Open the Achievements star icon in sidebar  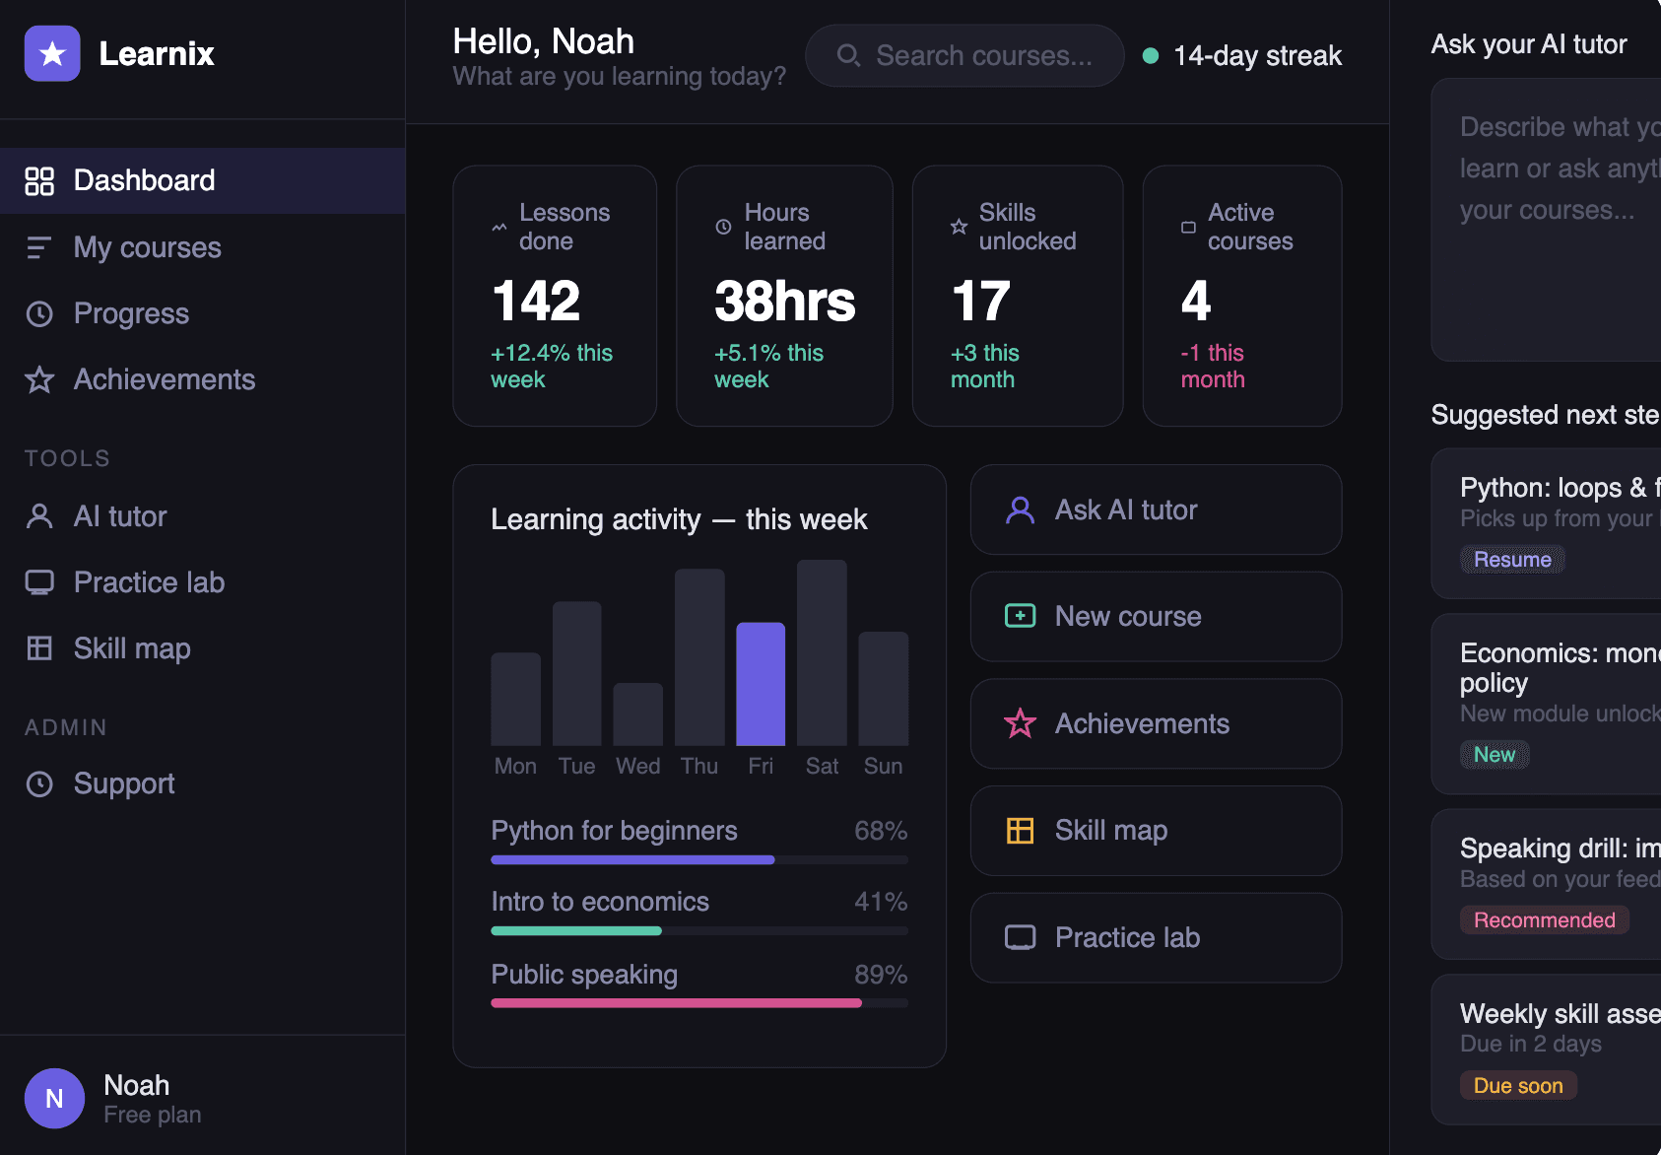39,379
